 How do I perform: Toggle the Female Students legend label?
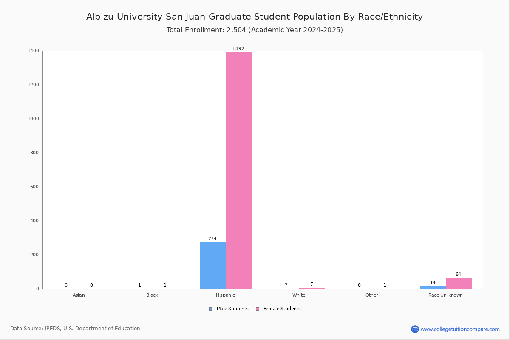coord(282,309)
